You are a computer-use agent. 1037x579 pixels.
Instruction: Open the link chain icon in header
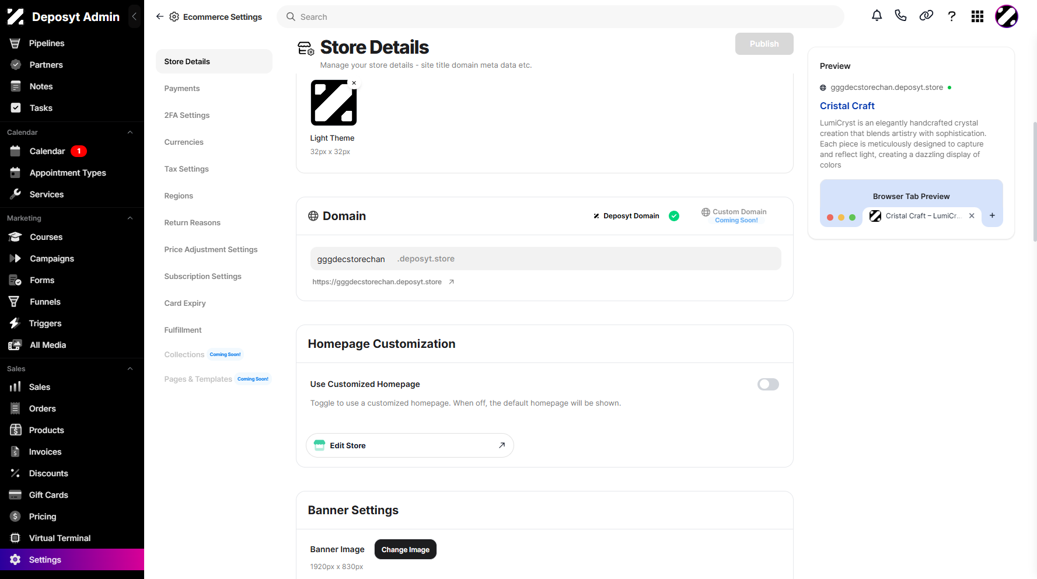point(926,16)
